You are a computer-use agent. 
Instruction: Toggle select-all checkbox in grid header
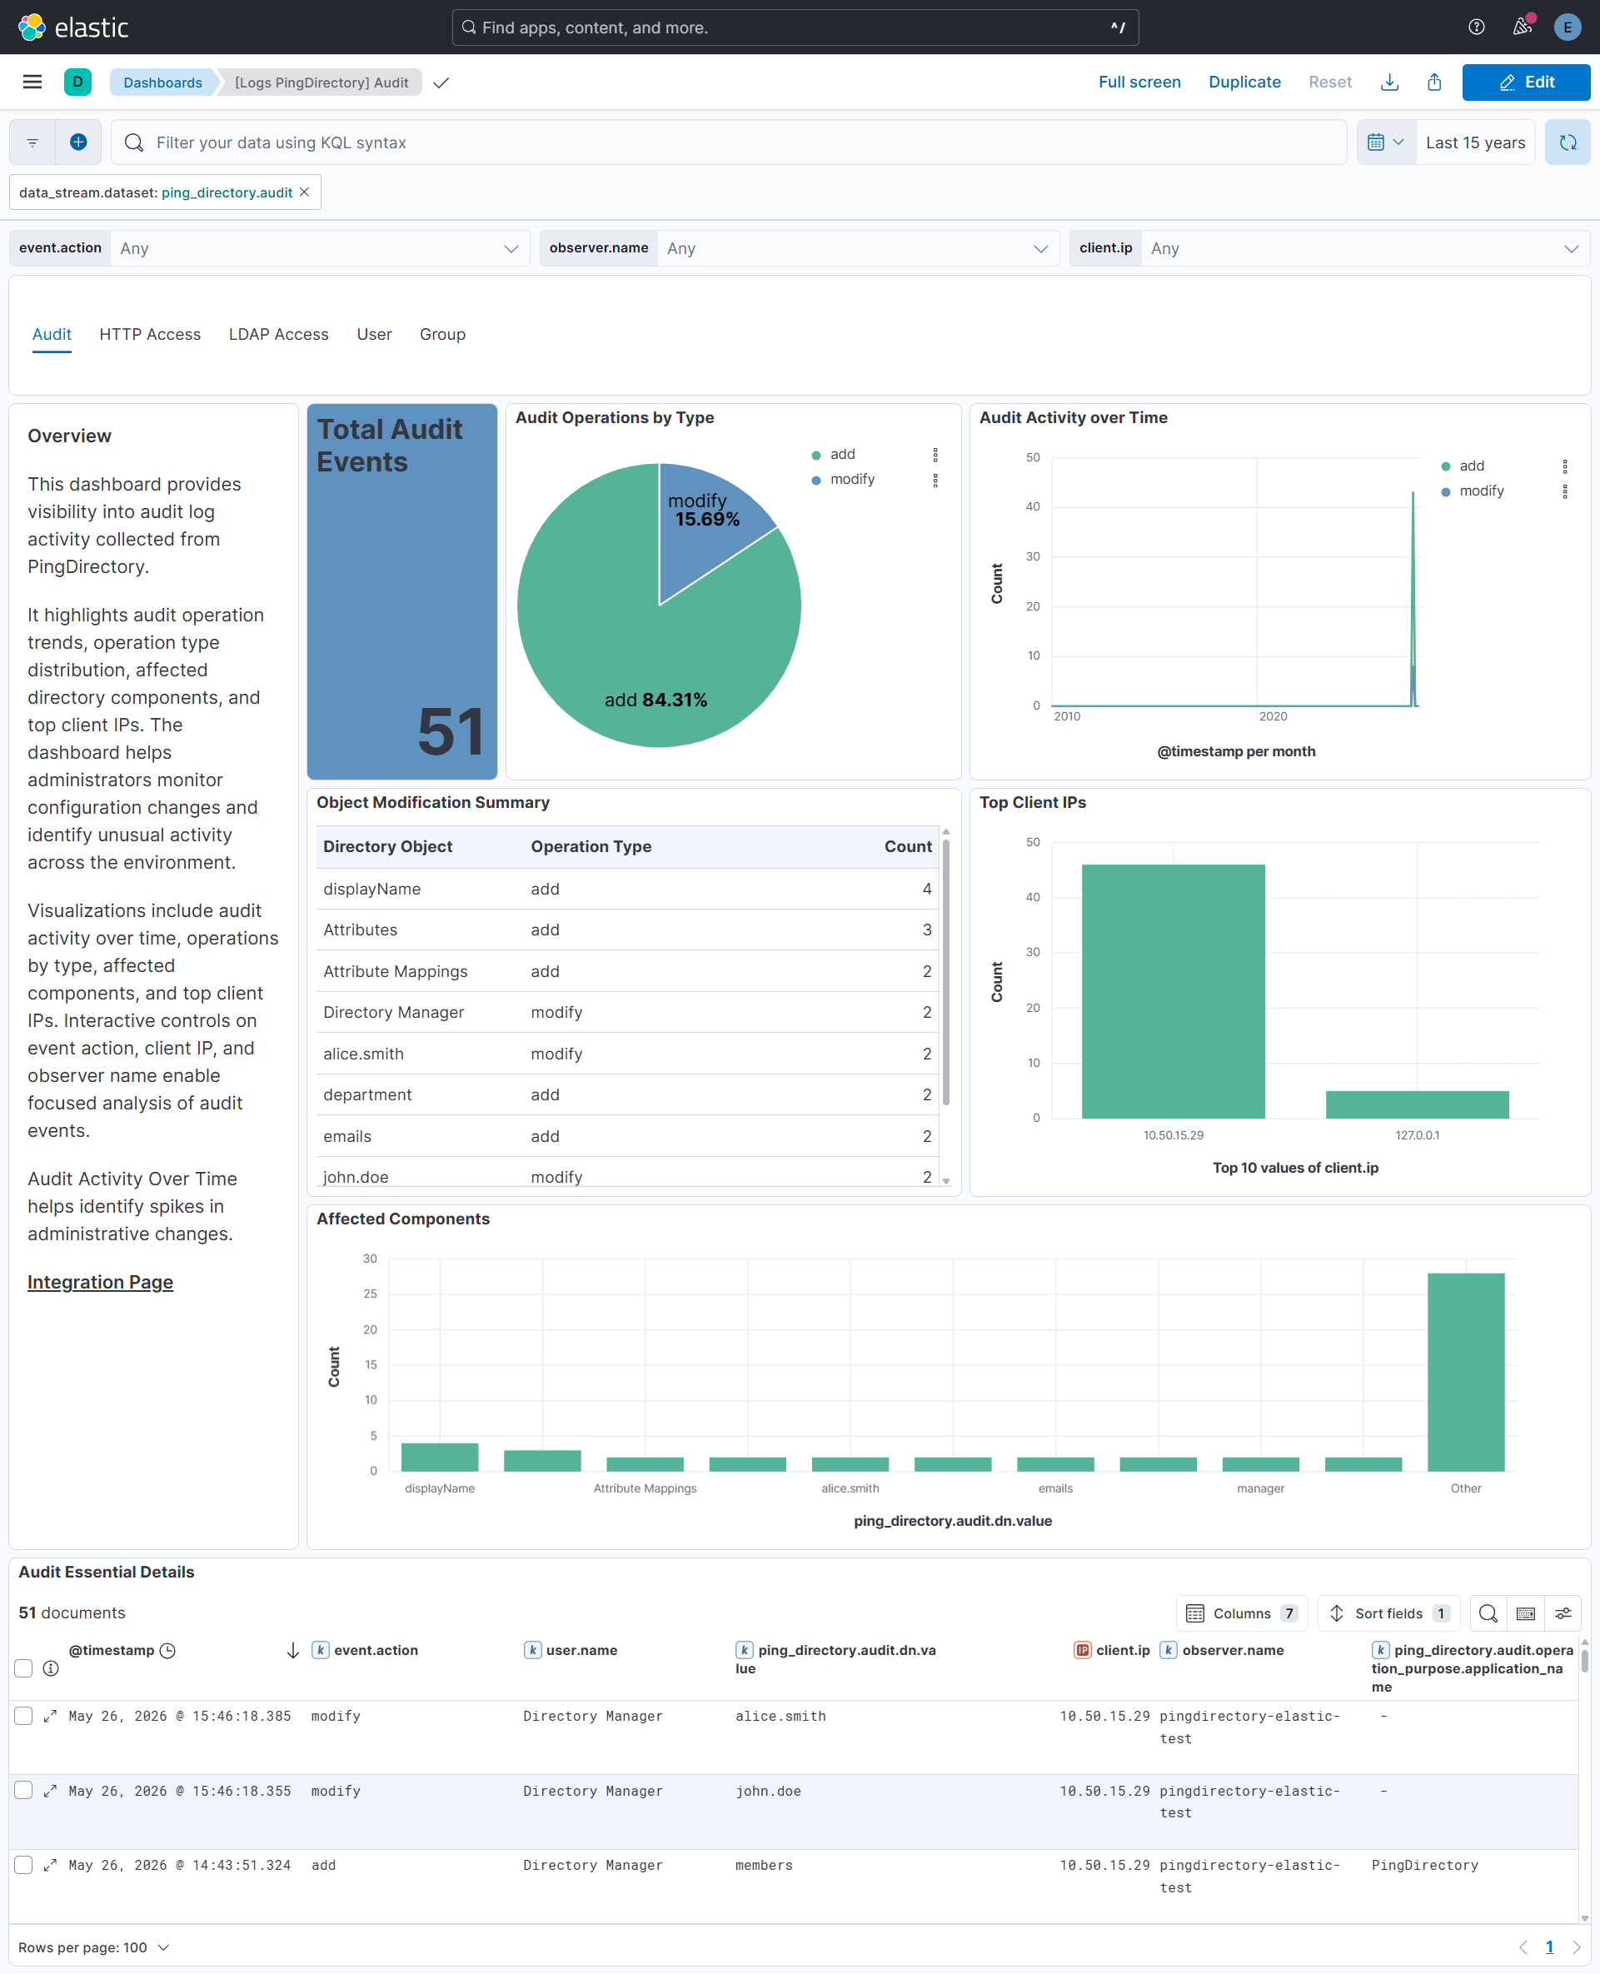[24, 1669]
